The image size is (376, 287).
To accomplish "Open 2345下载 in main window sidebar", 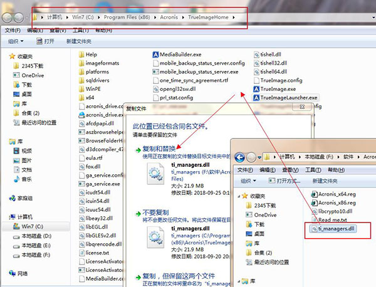I will [x=28, y=66].
